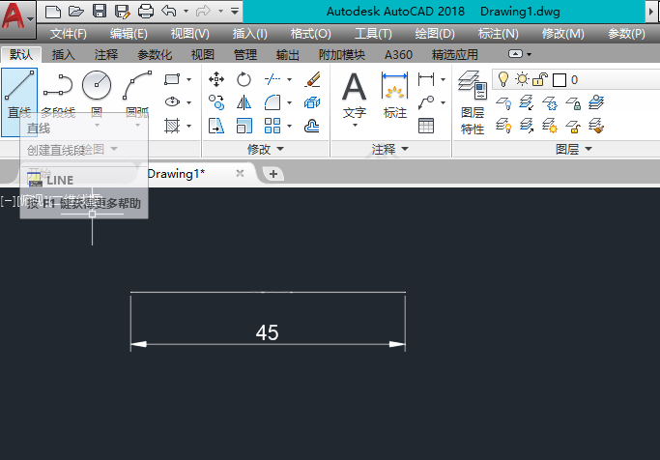Open the 绘图(D) menu

click(x=435, y=34)
